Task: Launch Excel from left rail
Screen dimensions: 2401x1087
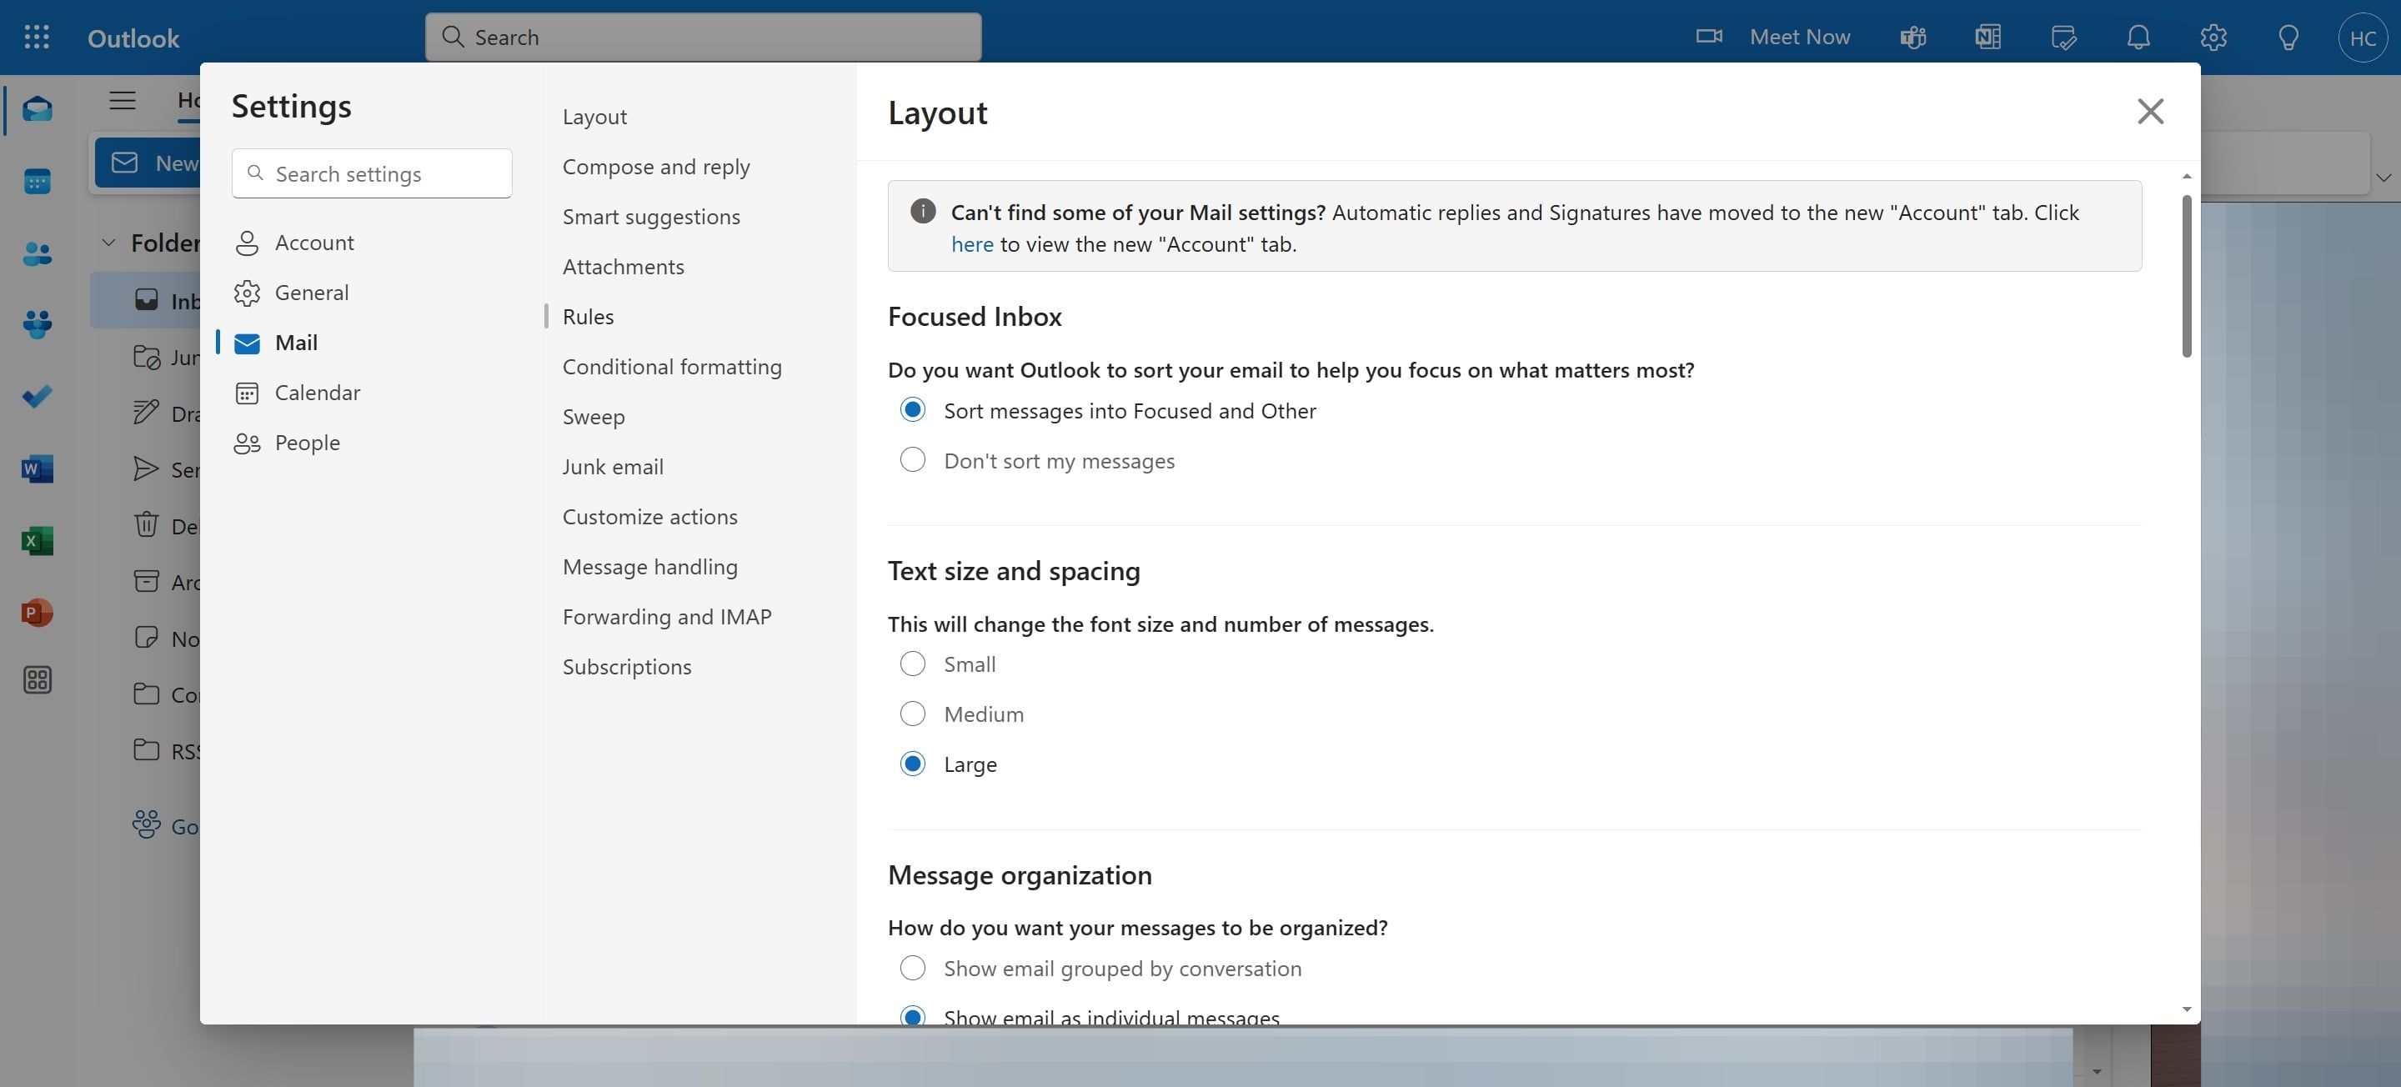Action: click(x=38, y=541)
